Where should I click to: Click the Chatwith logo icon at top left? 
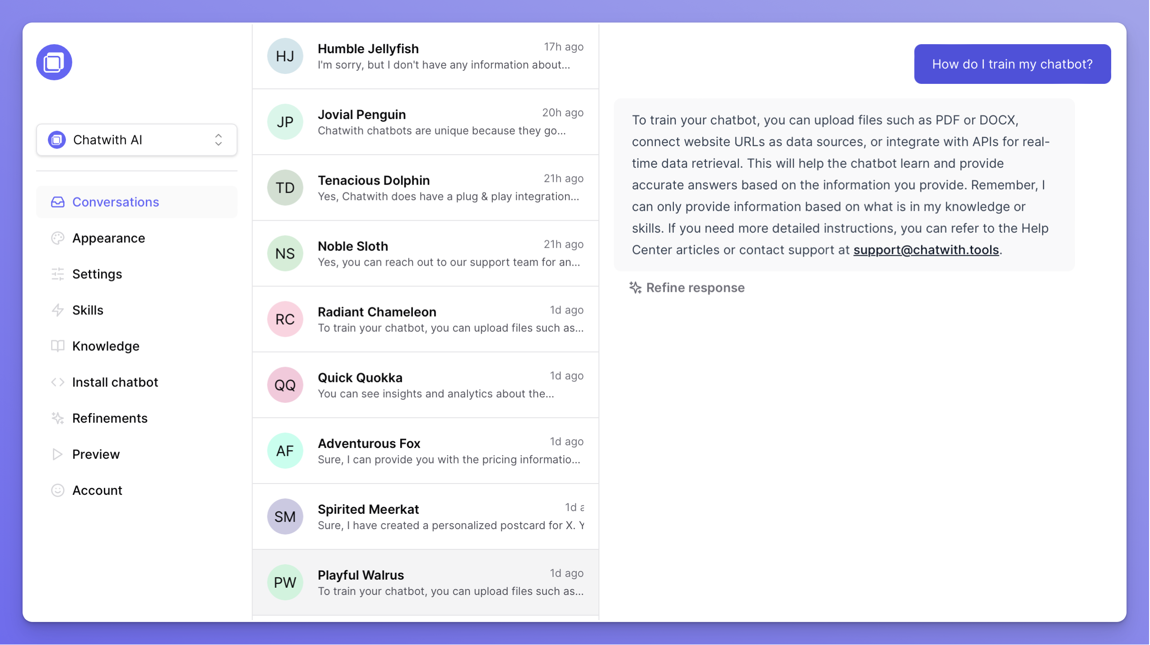click(54, 62)
